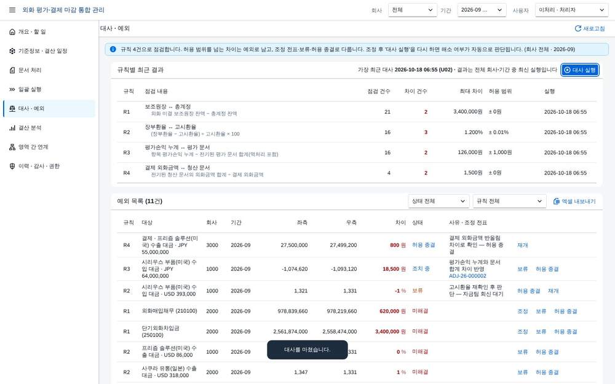Open the 규칙 전체 filter dropdown
Screen dimensions: 615x384
pyautogui.click(x=509, y=202)
